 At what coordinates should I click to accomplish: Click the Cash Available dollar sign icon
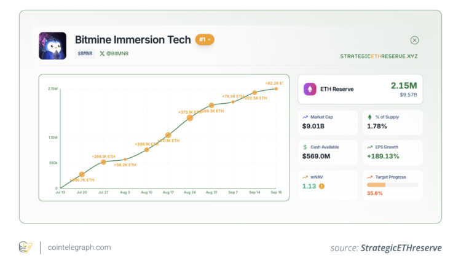[x=305, y=147]
